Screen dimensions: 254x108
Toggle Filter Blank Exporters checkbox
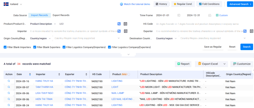click(x=35, y=47)
